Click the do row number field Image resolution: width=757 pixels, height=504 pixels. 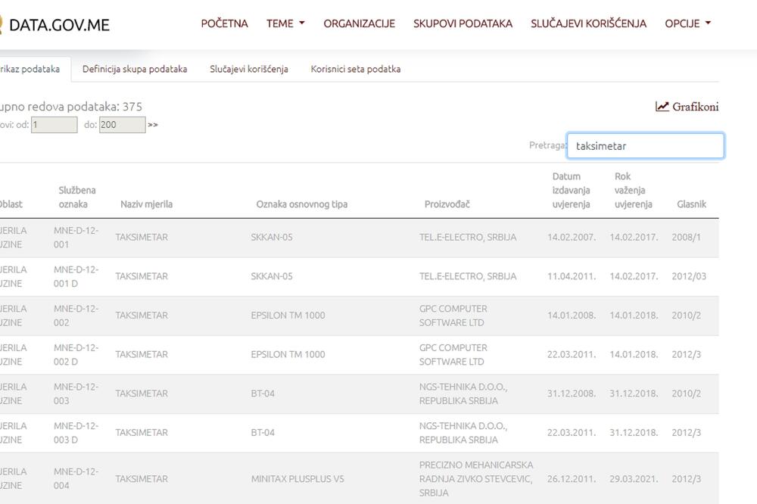pos(121,124)
